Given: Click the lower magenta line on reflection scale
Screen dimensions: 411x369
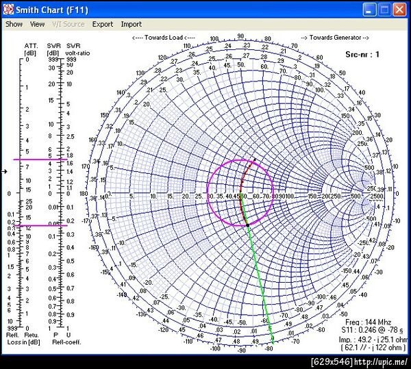Looking at the screenshot, I should (40, 225).
